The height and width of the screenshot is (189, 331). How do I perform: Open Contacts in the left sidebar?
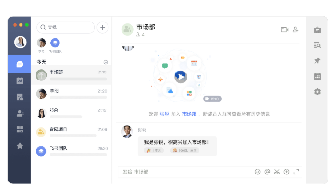[x=20, y=113]
